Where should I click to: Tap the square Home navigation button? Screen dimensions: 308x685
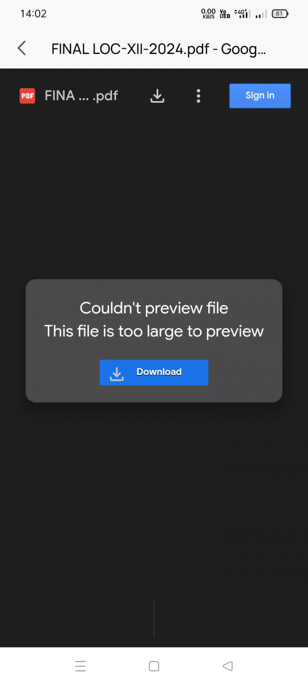coord(154,666)
